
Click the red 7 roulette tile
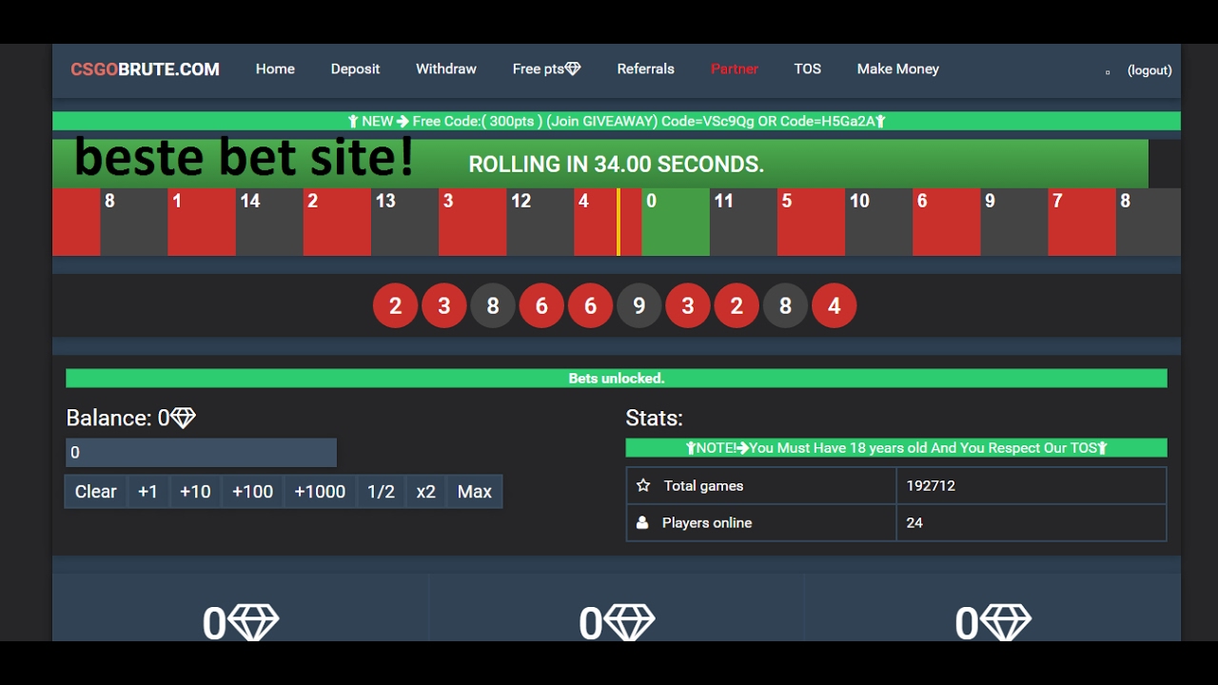[x=1082, y=222]
